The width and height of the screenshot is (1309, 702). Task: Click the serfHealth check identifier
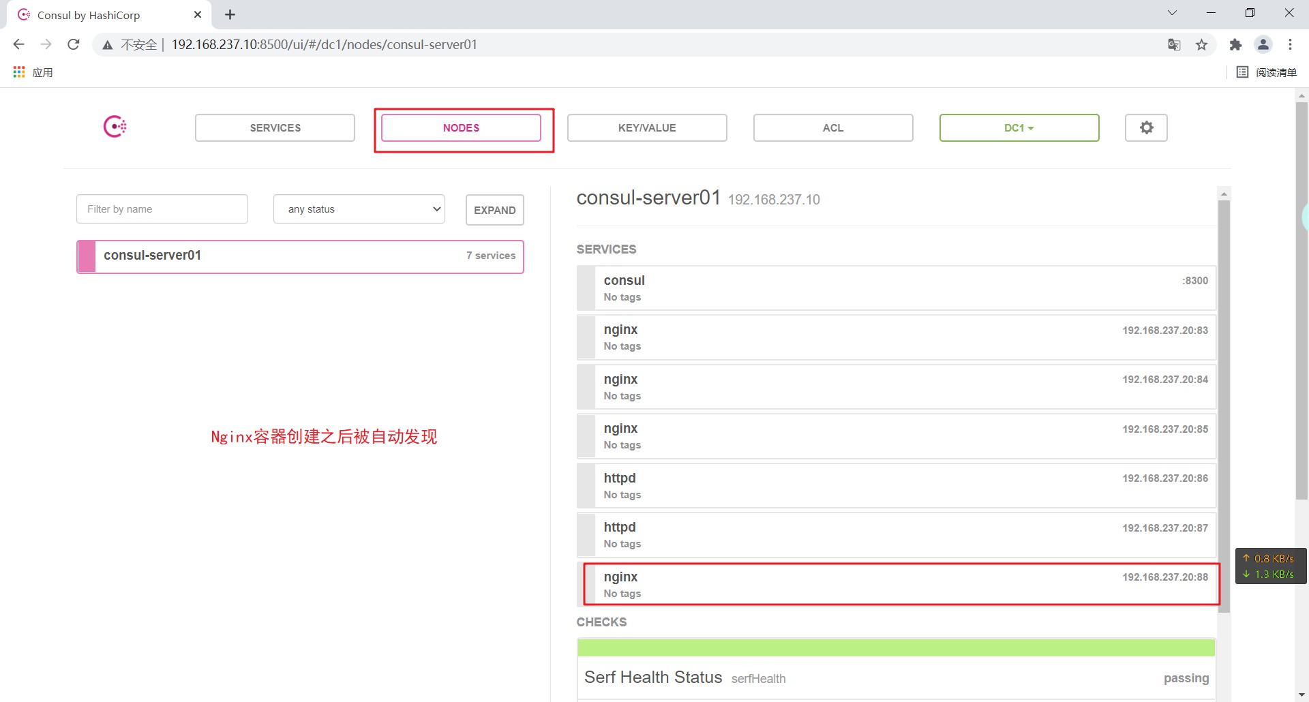point(758,679)
